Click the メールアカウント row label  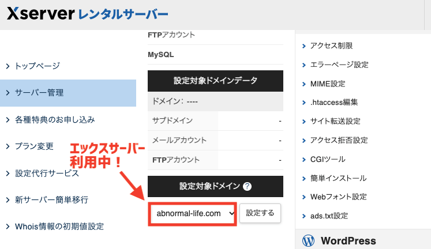click(179, 140)
